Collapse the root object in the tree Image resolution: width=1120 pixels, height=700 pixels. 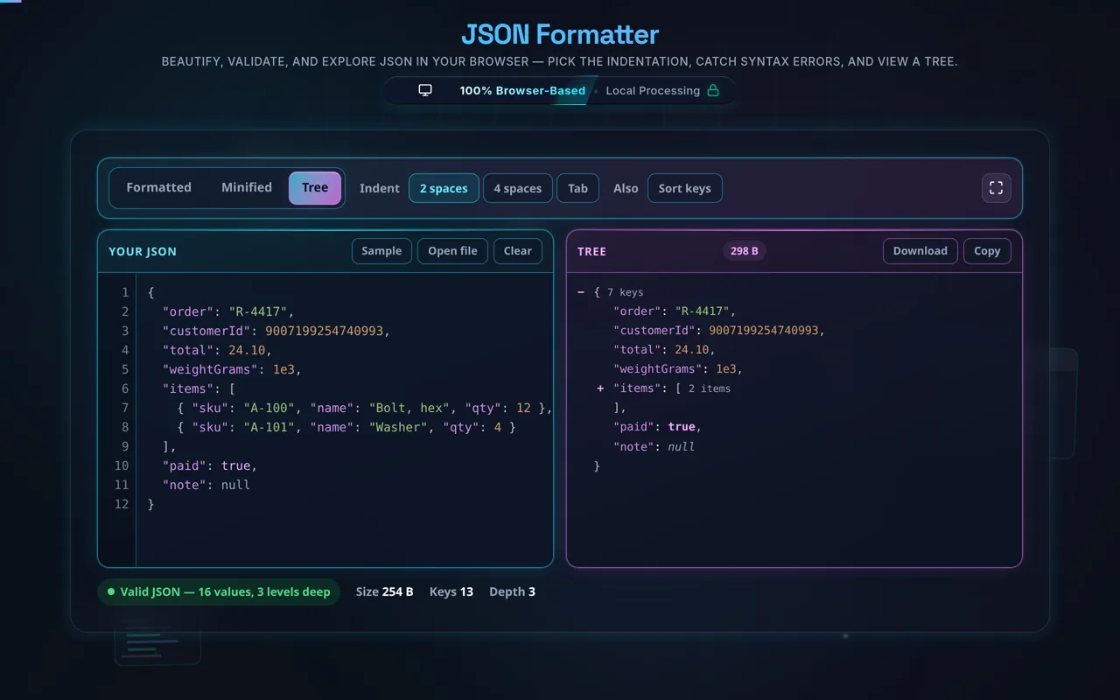click(x=581, y=292)
